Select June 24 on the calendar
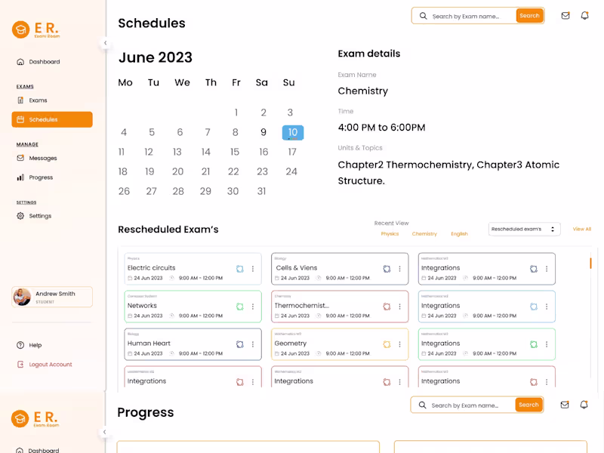This screenshot has width=604, height=453. click(291, 171)
